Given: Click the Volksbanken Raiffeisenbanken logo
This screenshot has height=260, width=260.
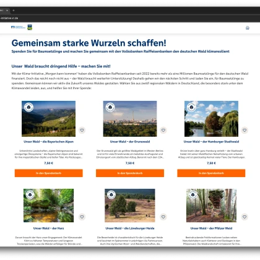Looking at the screenshot, I should 18,27.
